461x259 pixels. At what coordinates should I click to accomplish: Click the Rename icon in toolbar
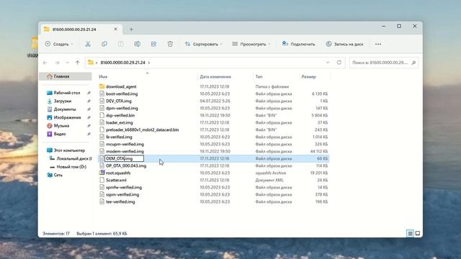coord(137,44)
